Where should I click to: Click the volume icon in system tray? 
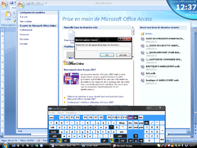[x=179, y=145]
